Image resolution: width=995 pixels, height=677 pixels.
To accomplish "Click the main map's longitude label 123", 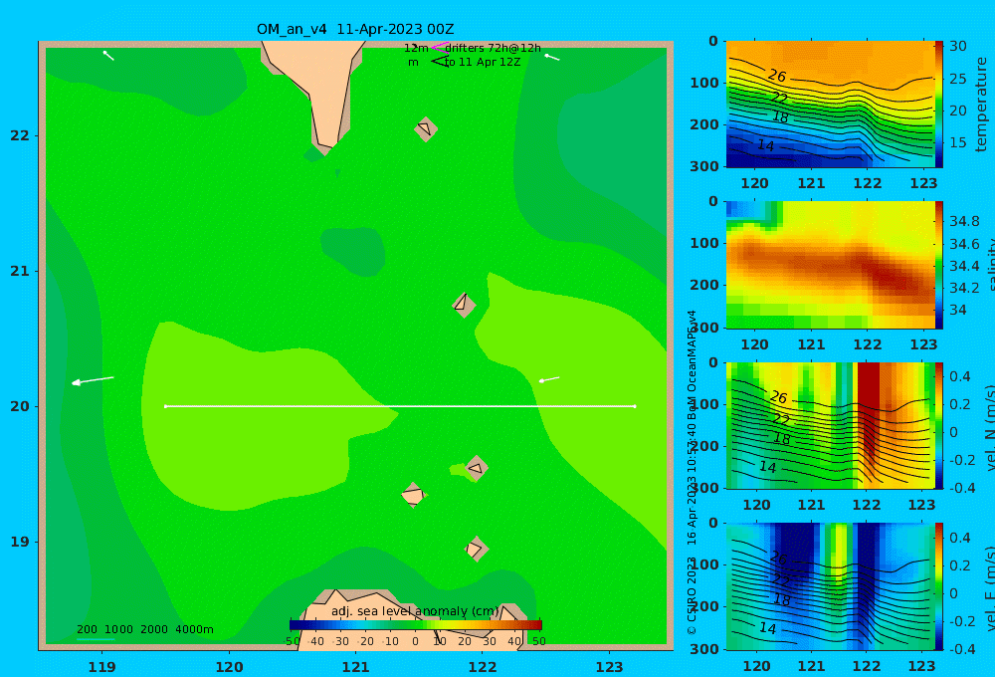I will pos(610,667).
